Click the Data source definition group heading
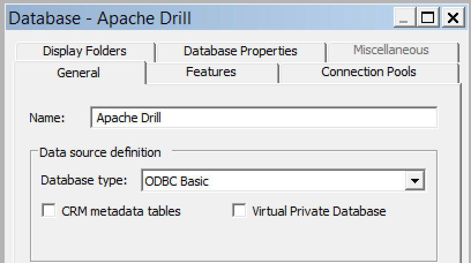Screen dimensions: 471x263 [100, 153]
